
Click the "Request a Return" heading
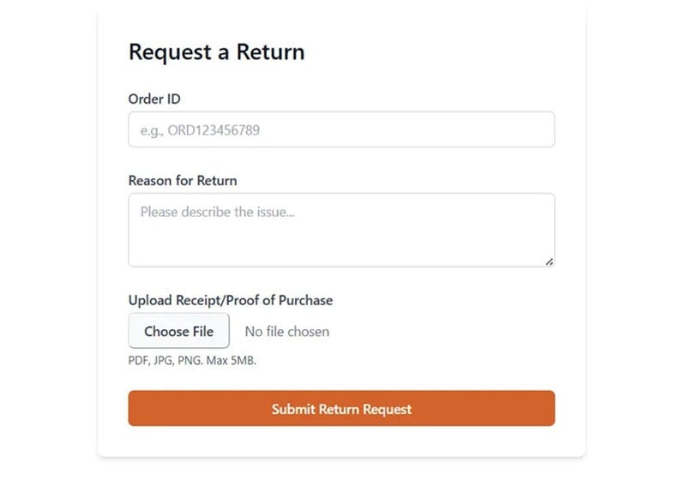(x=216, y=51)
